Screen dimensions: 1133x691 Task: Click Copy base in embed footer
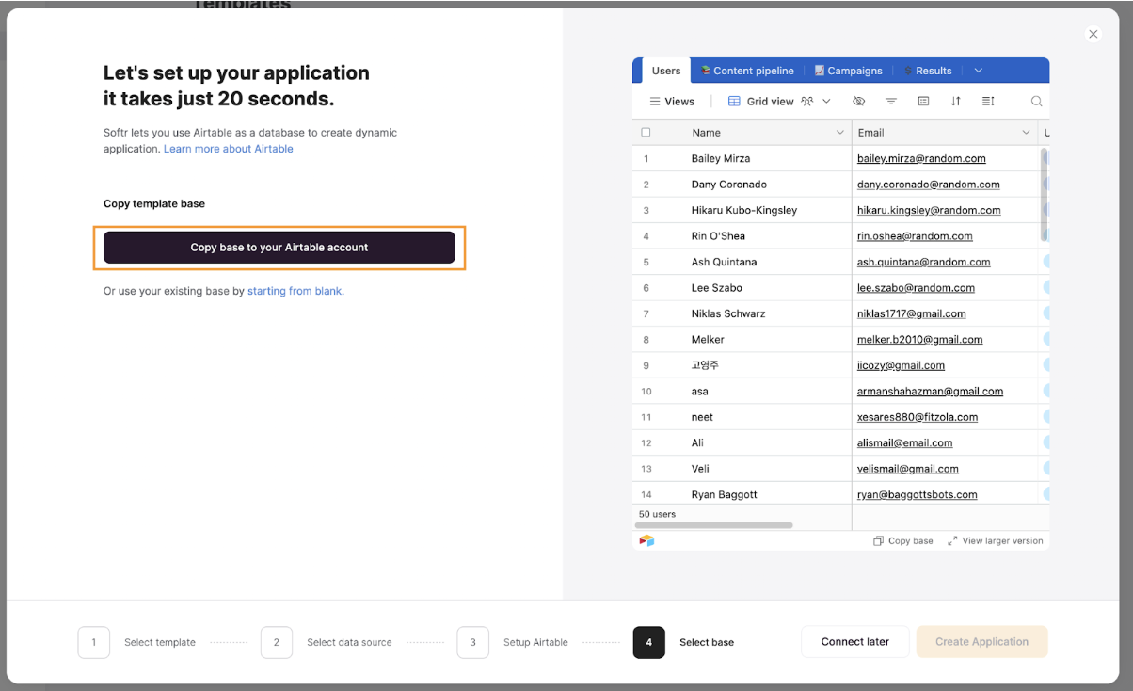click(x=903, y=541)
